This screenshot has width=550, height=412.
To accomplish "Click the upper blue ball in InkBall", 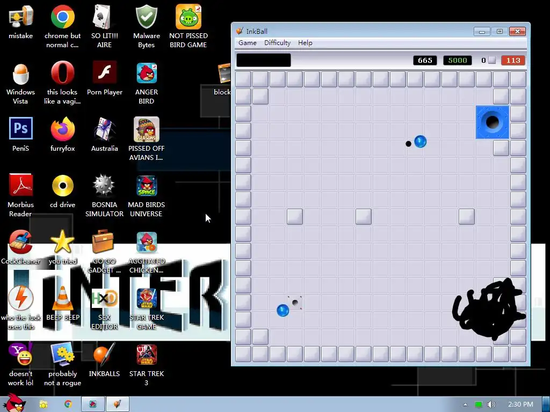I will (420, 142).
